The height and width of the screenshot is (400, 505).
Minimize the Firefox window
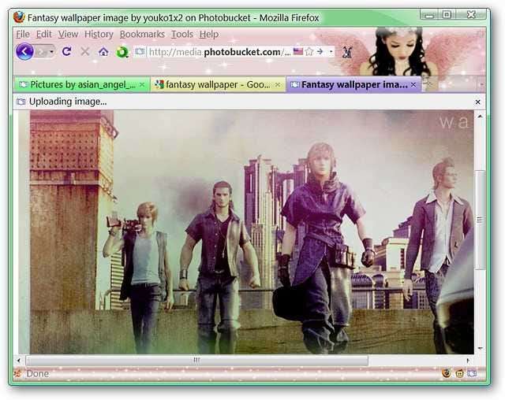429,14
